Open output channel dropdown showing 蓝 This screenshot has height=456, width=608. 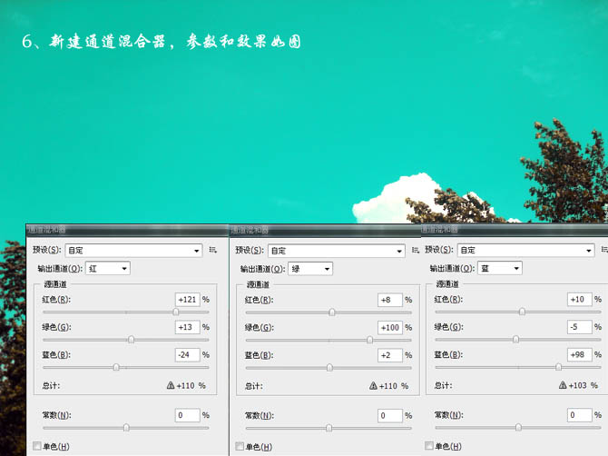(500, 268)
